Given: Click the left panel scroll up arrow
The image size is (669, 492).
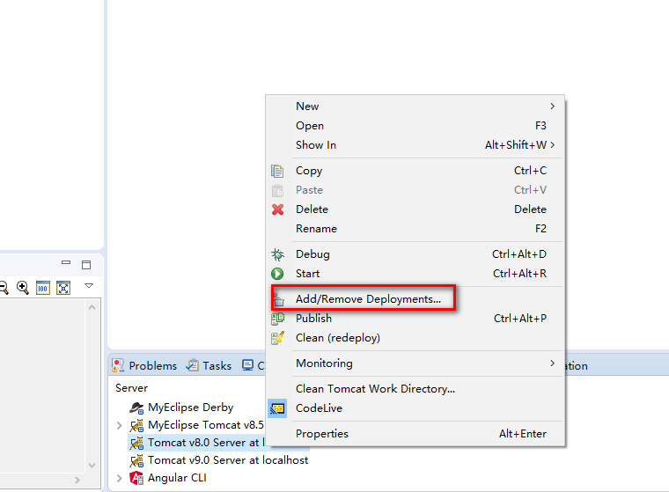Looking at the screenshot, I should coord(92,307).
